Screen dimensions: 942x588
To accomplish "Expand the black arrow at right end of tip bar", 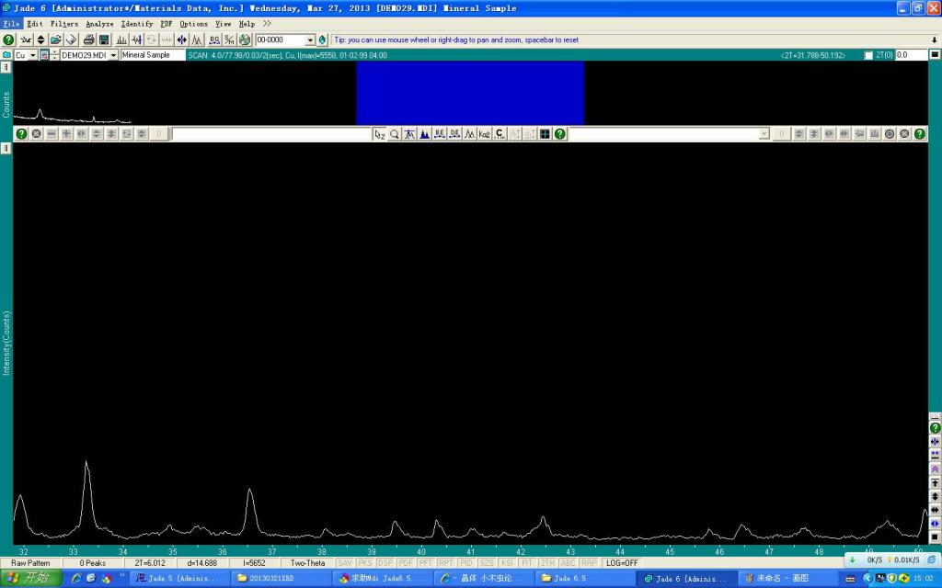I will click(935, 40).
